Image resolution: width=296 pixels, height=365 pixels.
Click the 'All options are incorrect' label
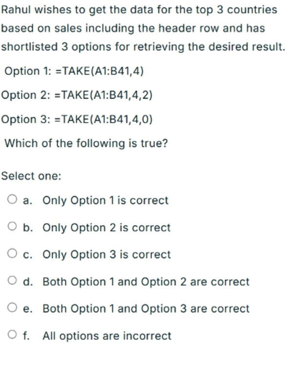pyautogui.click(x=107, y=336)
